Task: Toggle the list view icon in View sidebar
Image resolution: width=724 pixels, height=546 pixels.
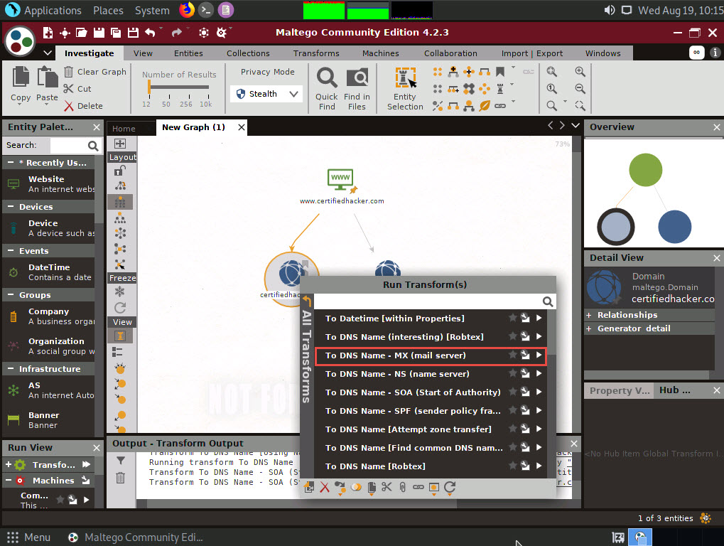Action: coord(118,352)
